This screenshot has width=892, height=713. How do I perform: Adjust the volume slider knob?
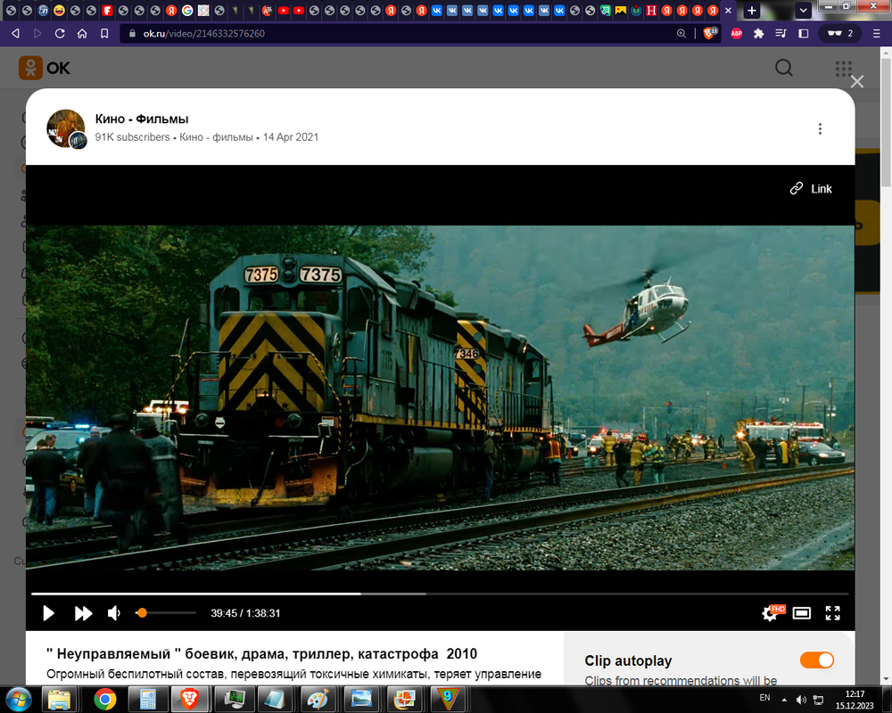coord(142,613)
